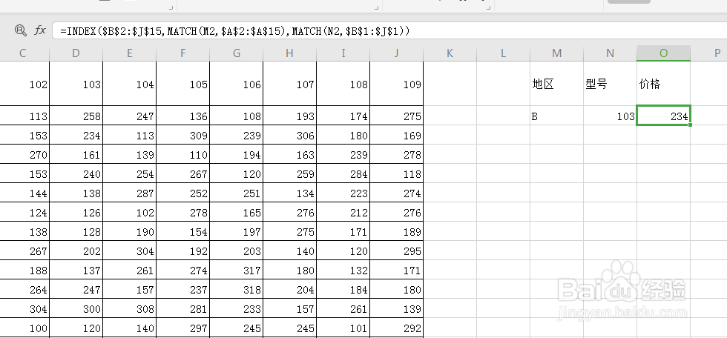Select cell with value 212
The height and width of the screenshot is (338, 727).
pos(343,212)
